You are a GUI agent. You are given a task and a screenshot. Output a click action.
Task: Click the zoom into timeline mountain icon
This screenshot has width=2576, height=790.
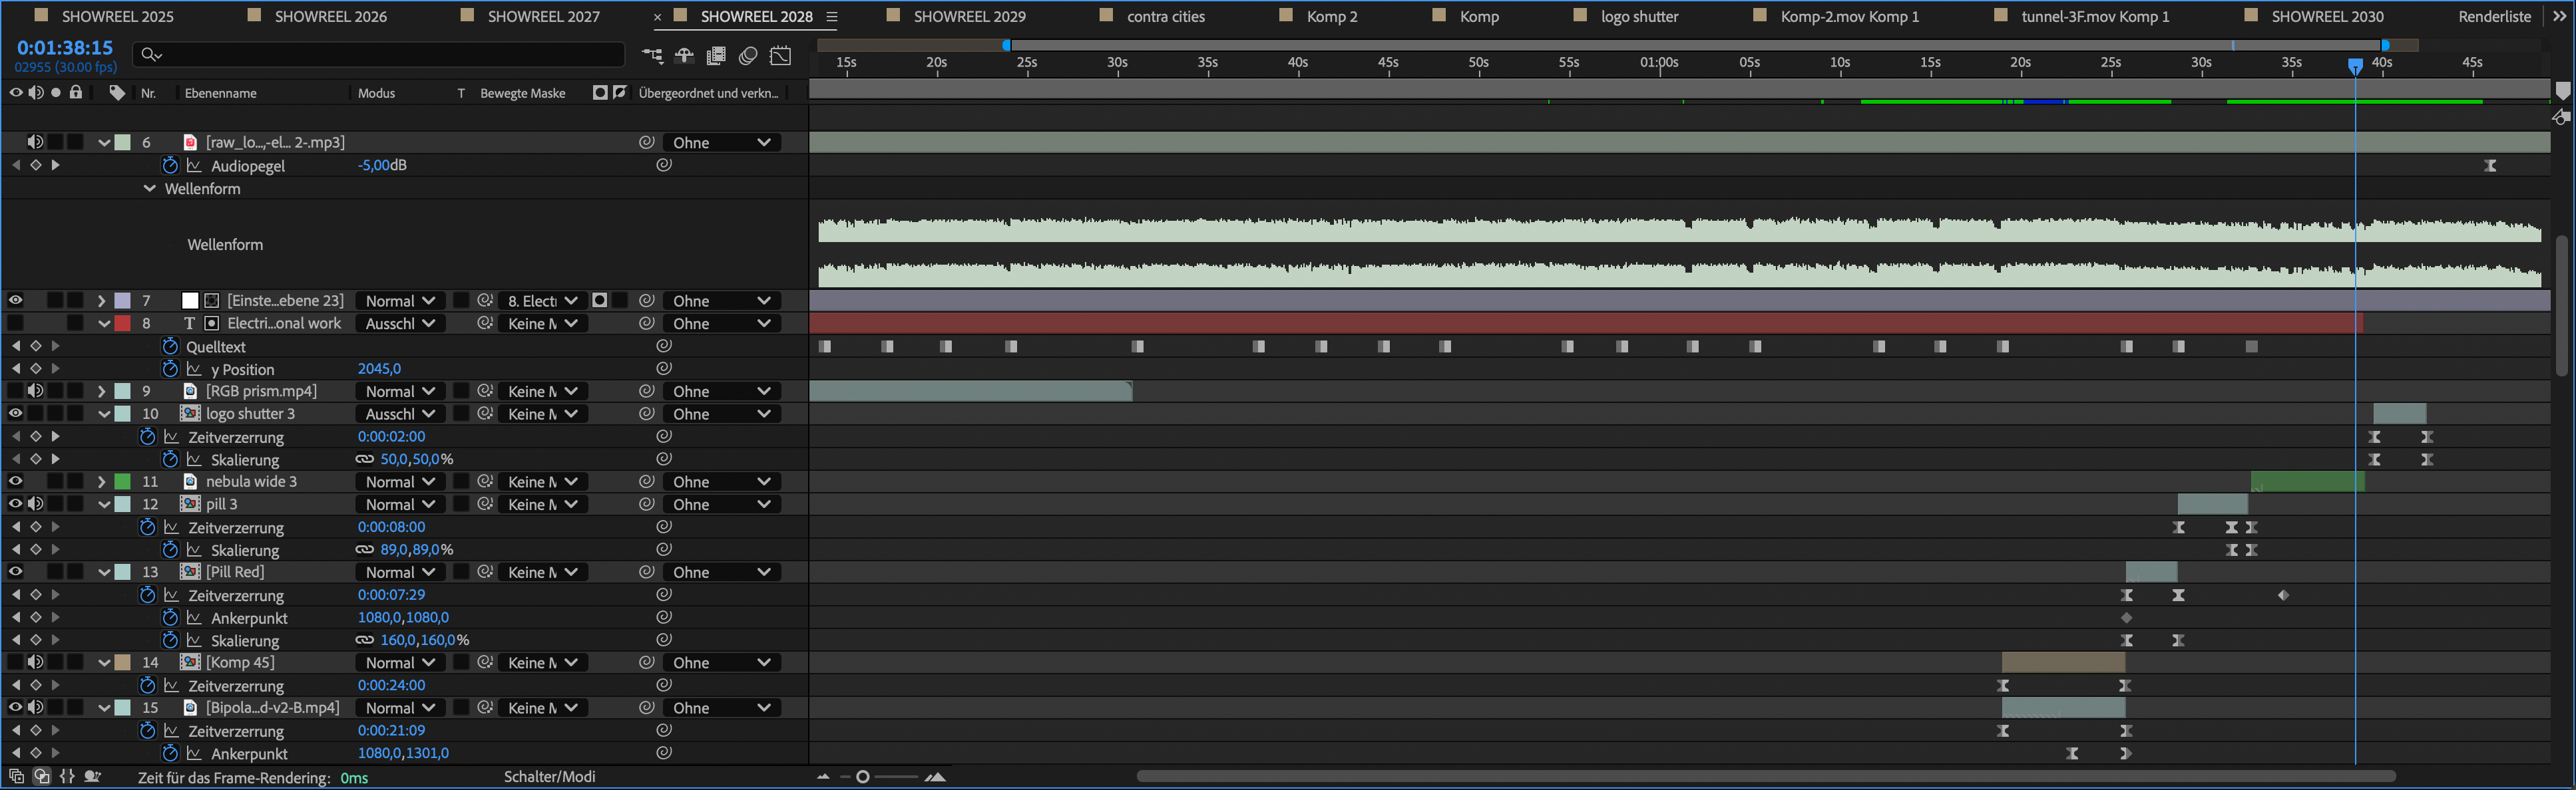pos(936,777)
